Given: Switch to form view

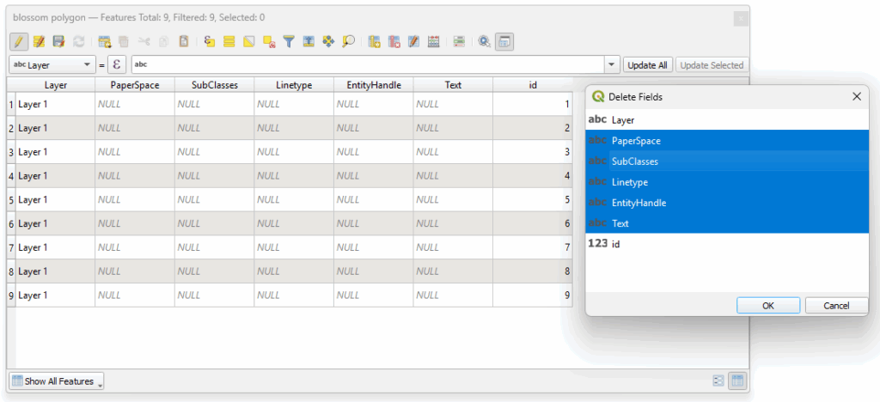Looking at the screenshot, I should tap(718, 381).
